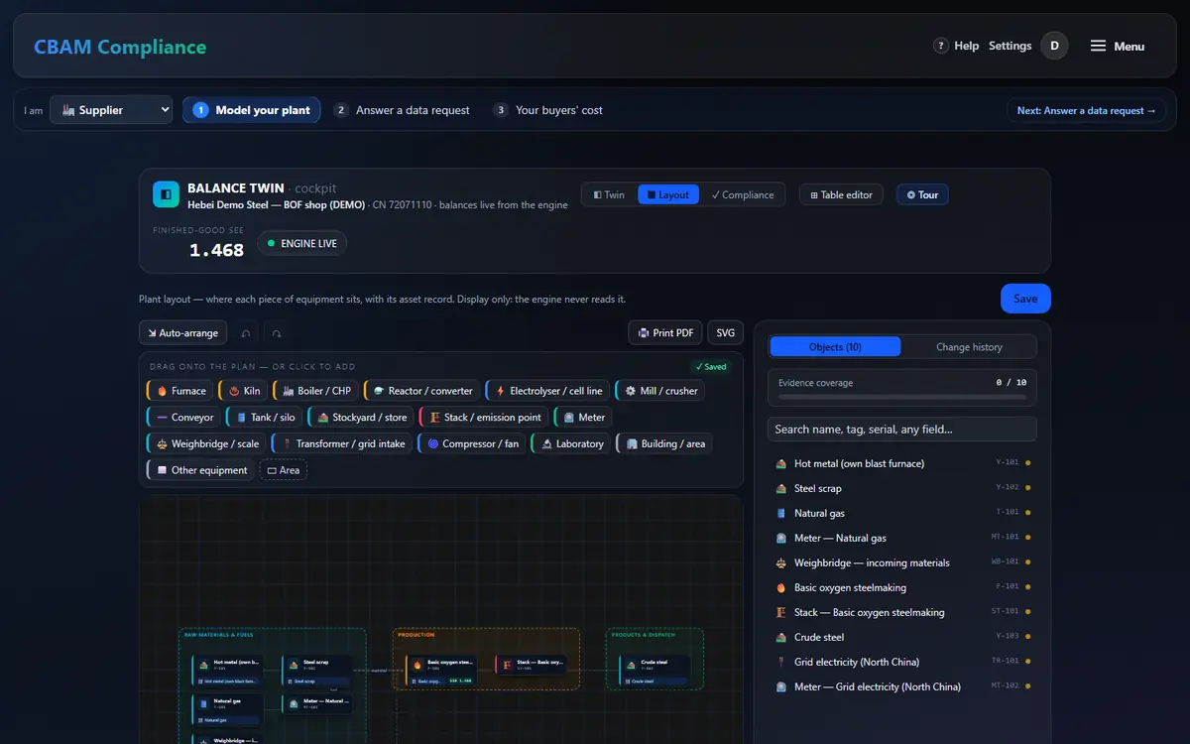Click the Save button
This screenshot has width=1190, height=744.
pyautogui.click(x=1025, y=299)
